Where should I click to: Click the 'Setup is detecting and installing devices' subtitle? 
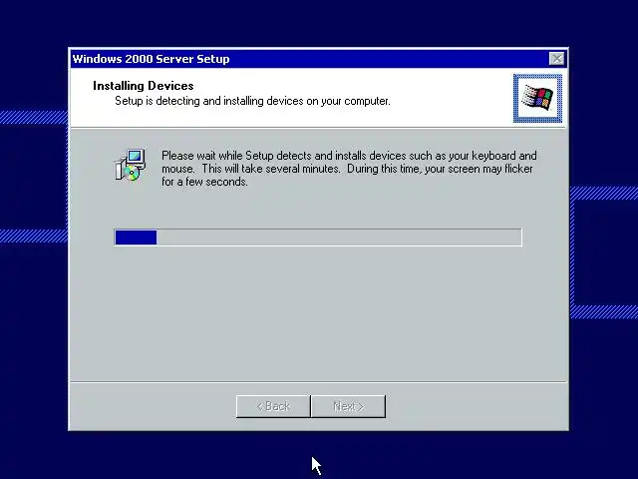click(252, 101)
